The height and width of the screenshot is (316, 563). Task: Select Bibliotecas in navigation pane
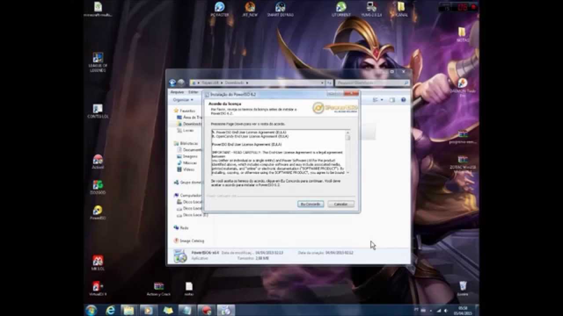186,144
